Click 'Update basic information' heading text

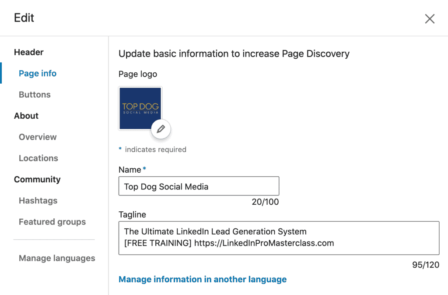234,54
